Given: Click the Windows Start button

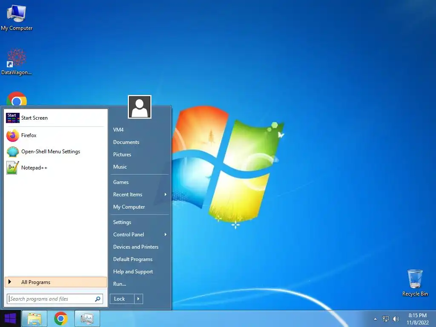Looking at the screenshot, I should click(10, 318).
